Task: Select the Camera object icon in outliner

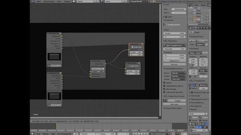Action: click(x=195, y=16)
